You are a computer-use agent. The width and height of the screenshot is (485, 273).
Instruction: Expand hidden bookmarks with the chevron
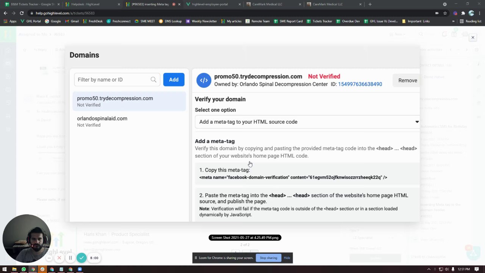[453, 21]
